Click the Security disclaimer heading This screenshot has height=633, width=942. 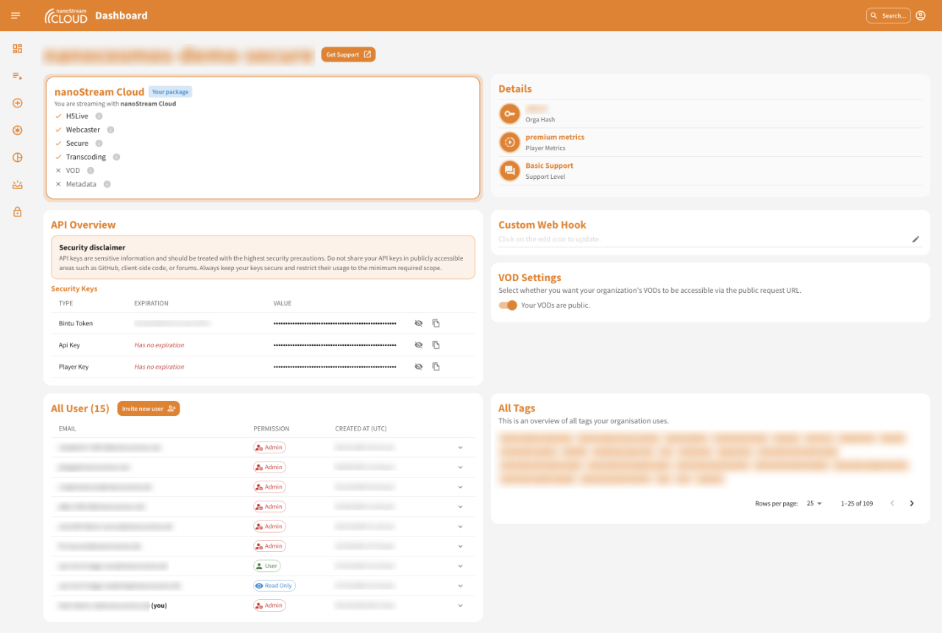click(92, 248)
